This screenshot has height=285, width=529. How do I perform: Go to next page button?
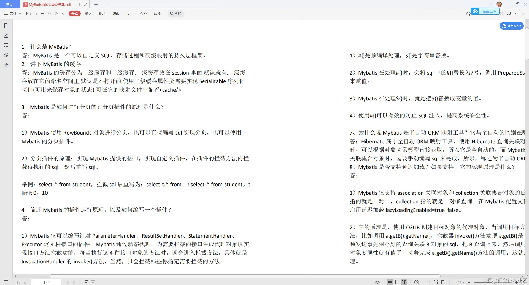(x=68, y=282)
